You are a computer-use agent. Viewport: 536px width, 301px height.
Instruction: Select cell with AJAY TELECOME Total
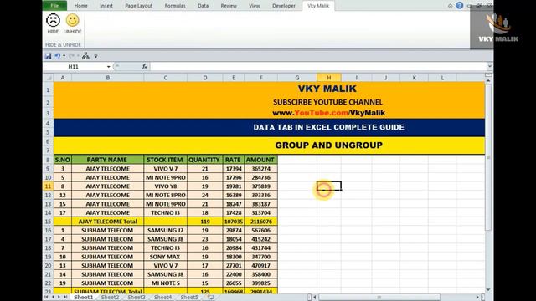108,222
